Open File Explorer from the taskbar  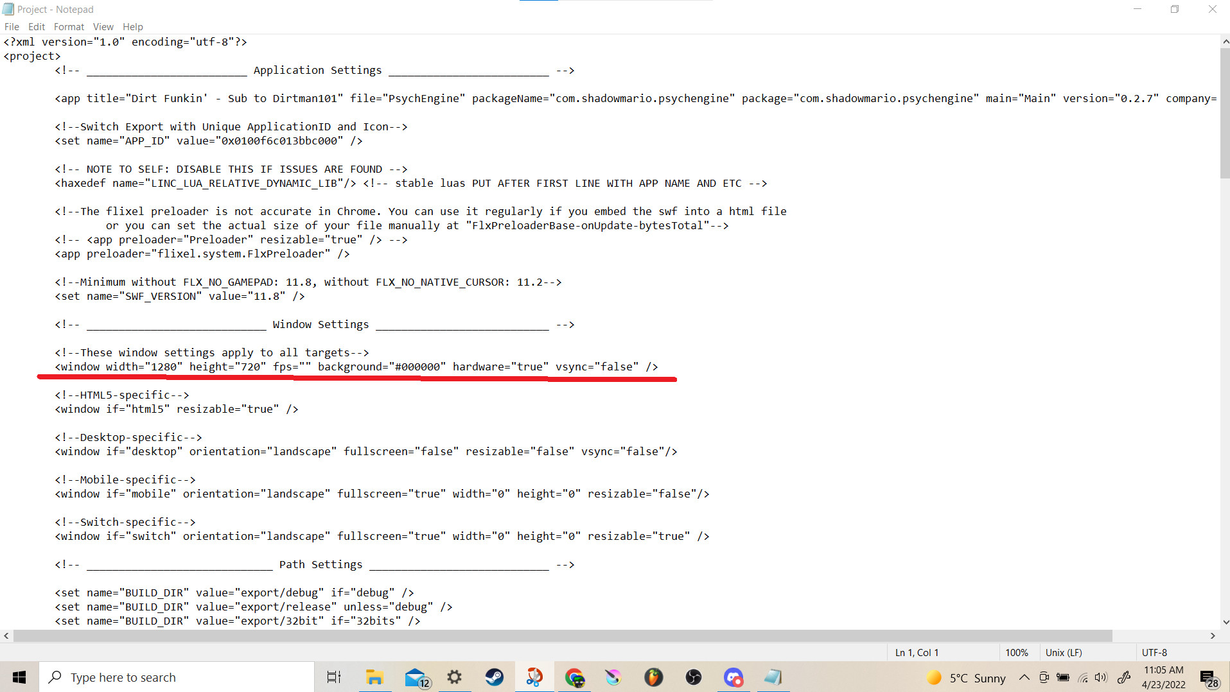[374, 677]
